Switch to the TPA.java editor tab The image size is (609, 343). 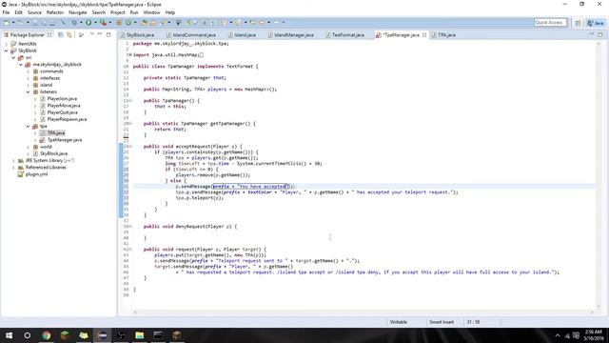(443, 35)
